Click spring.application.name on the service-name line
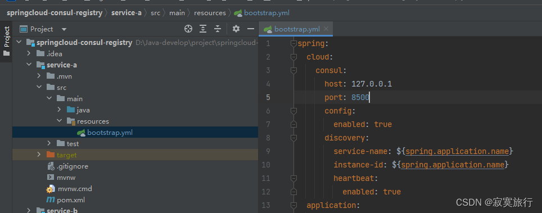542x213 pixels. (x=457, y=151)
